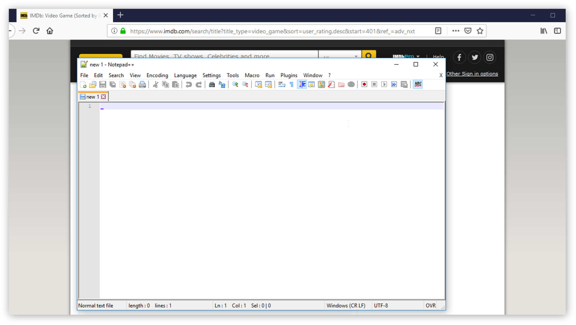Click the Windows (CR LF) status field

pyautogui.click(x=346, y=305)
